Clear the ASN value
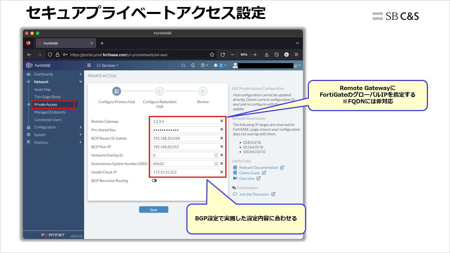 click(221, 164)
